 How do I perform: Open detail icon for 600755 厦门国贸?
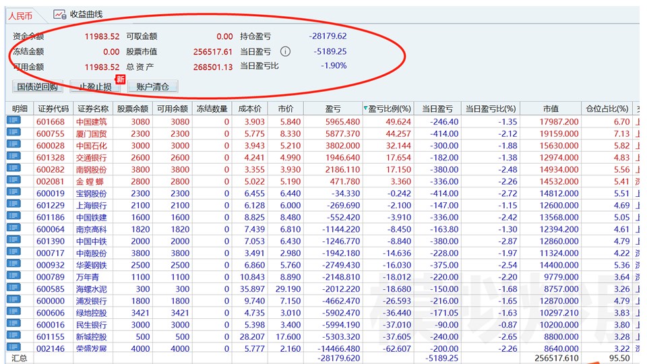click(x=13, y=133)
